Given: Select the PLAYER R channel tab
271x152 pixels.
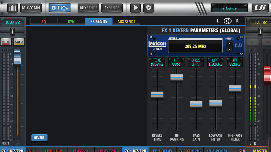Looking at the screenshot, I should pos(108,150).
